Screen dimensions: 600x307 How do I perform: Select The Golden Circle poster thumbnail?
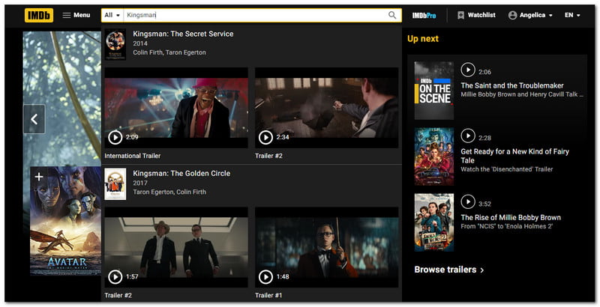pyautogui.click(x=115, y=184)
